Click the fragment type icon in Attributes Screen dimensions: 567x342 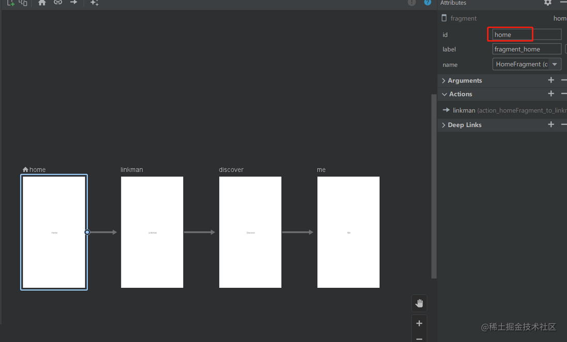(x=444, y=18)
